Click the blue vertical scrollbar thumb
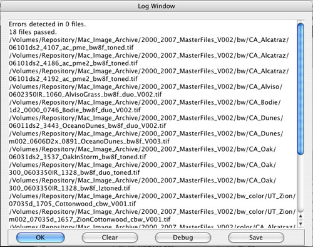 pyautogui.click(x=300, y=89)
